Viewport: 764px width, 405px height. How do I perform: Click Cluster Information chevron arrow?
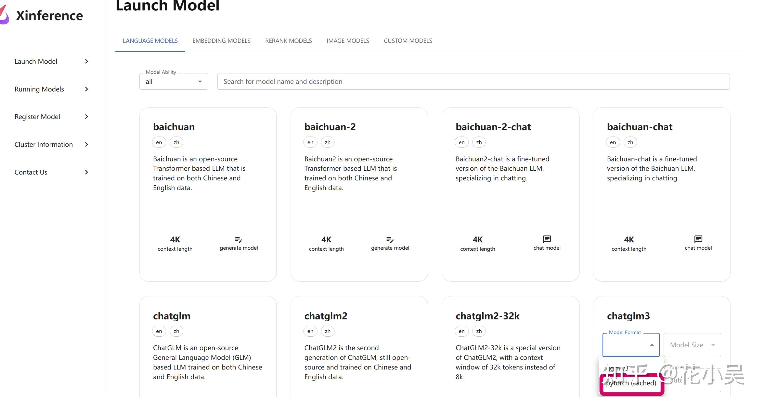tap(86, 145)
